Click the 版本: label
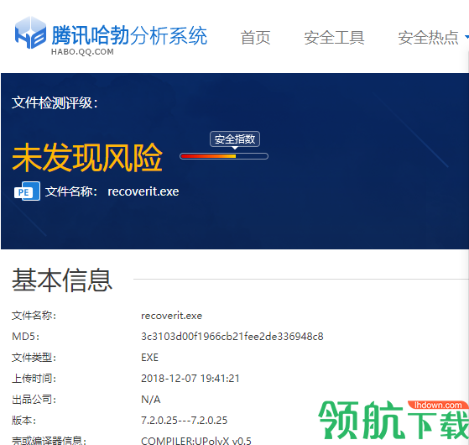The height and width of the screenshot is (445, 469). (24, 420)
